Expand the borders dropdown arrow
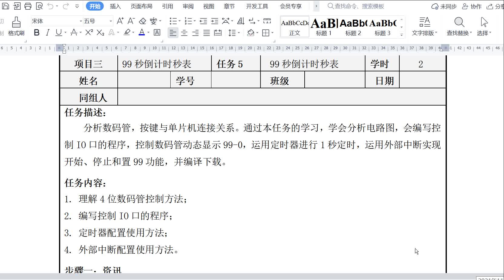 coord(272,33)
